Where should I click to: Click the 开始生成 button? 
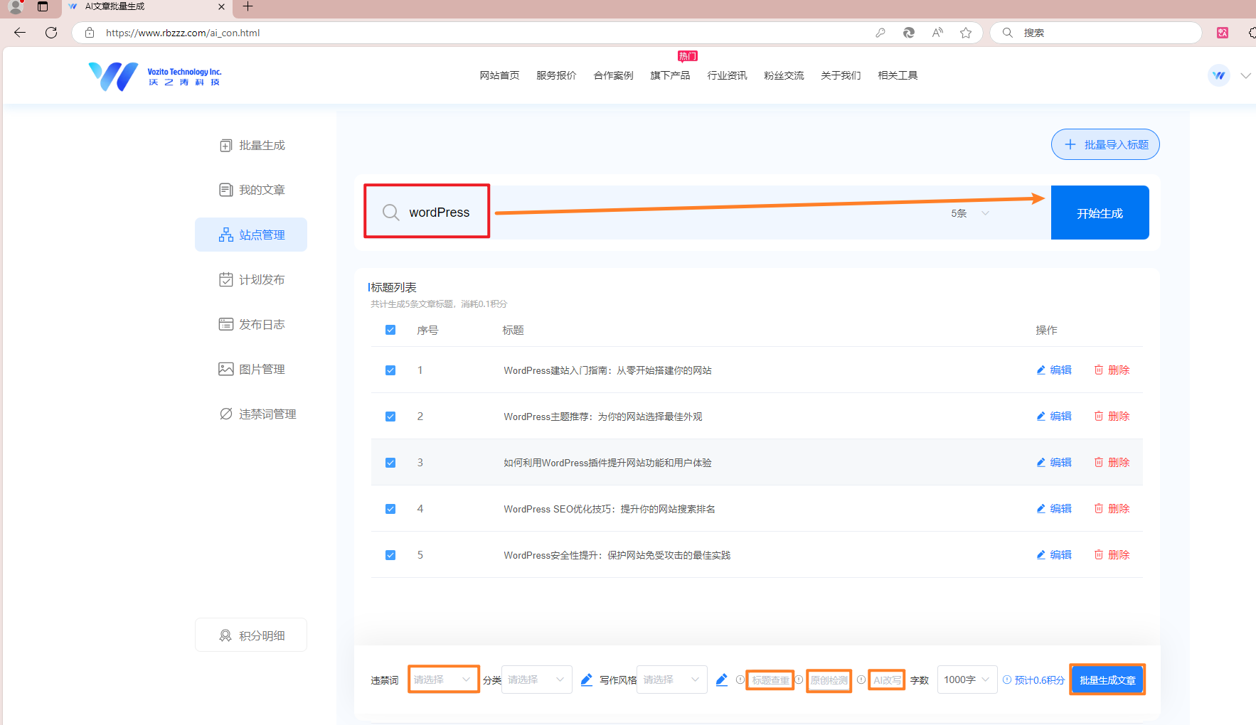[x=1100, y=213]
